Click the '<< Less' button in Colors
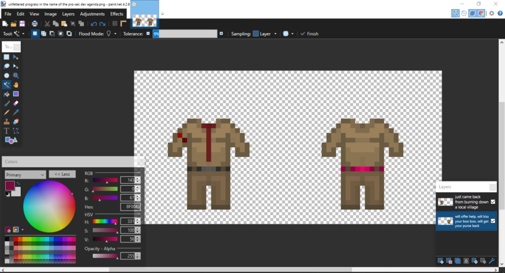This screenshot has height=273, width=505. pos(62,174)
